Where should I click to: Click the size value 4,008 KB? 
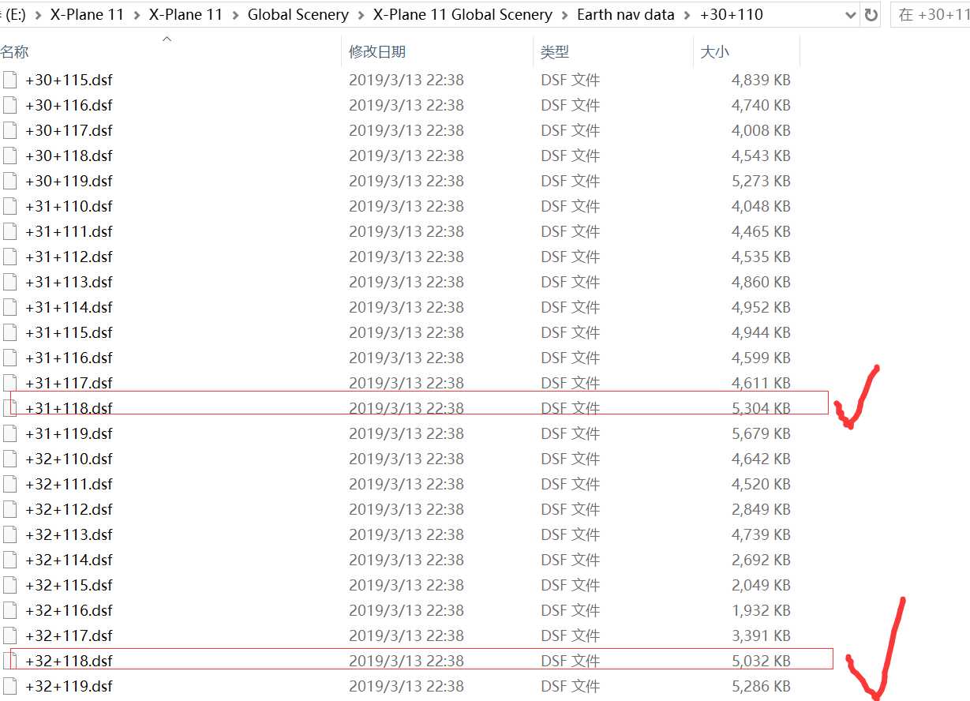(x=761, y=130)
